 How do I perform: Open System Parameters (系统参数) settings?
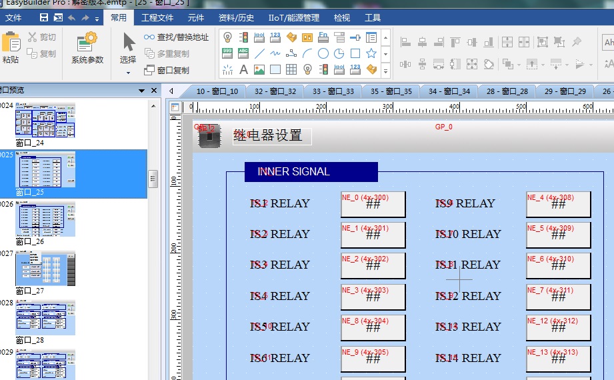87,47
